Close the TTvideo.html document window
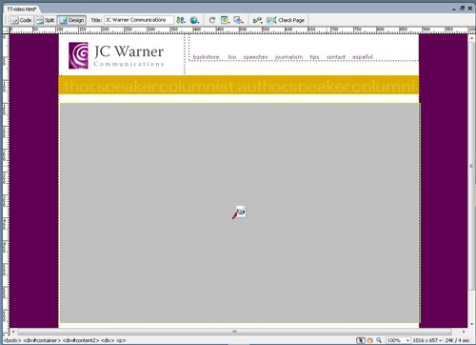The width and height of the screenshot is (476, 345). tap(470, 9)
